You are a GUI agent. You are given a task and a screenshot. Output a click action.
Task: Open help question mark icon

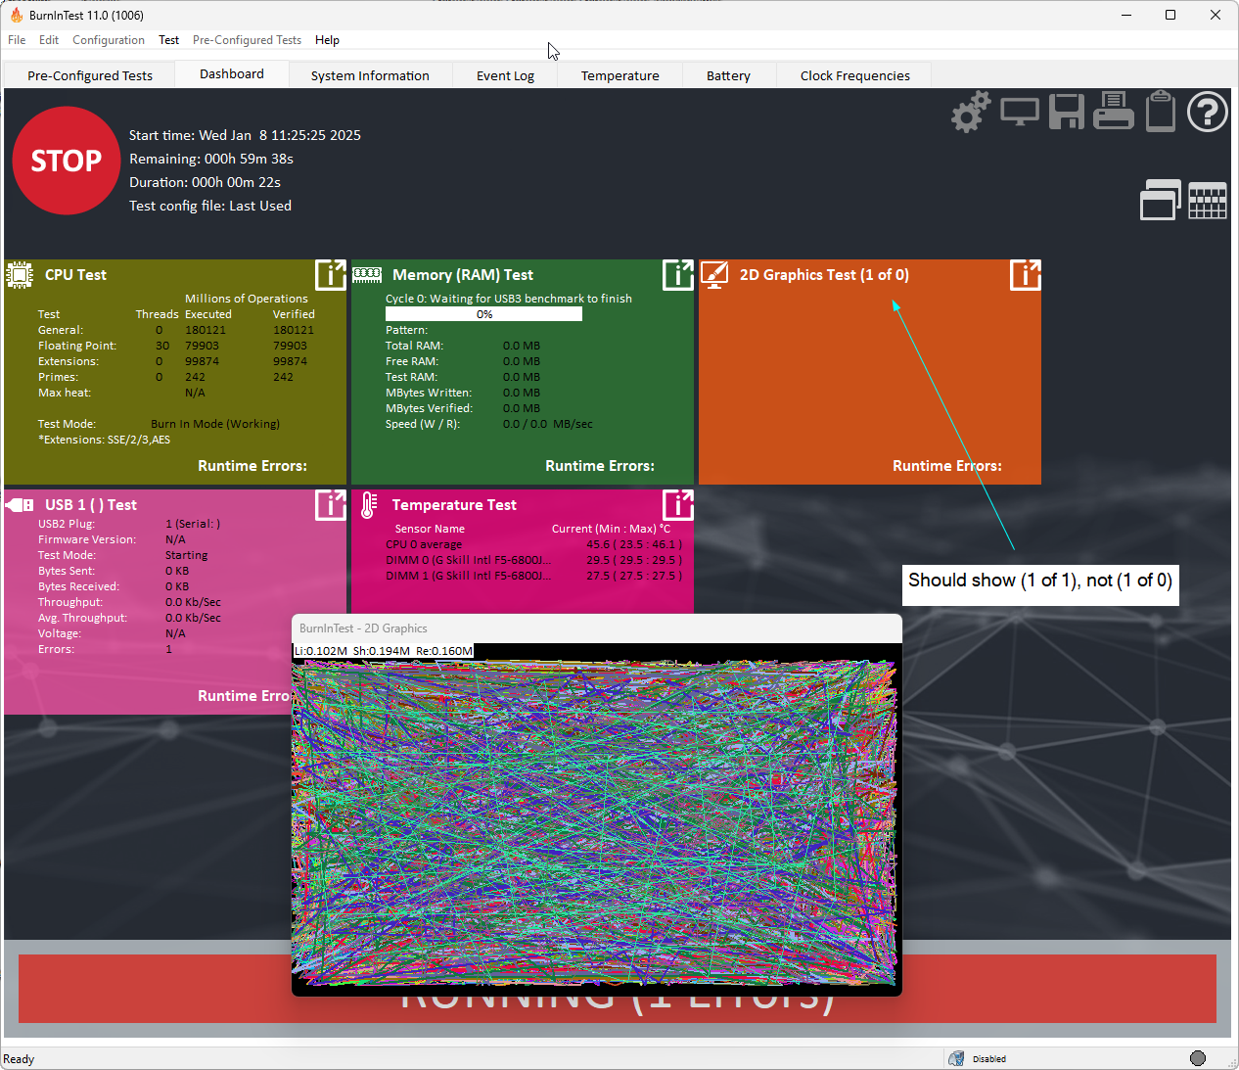1208,112
